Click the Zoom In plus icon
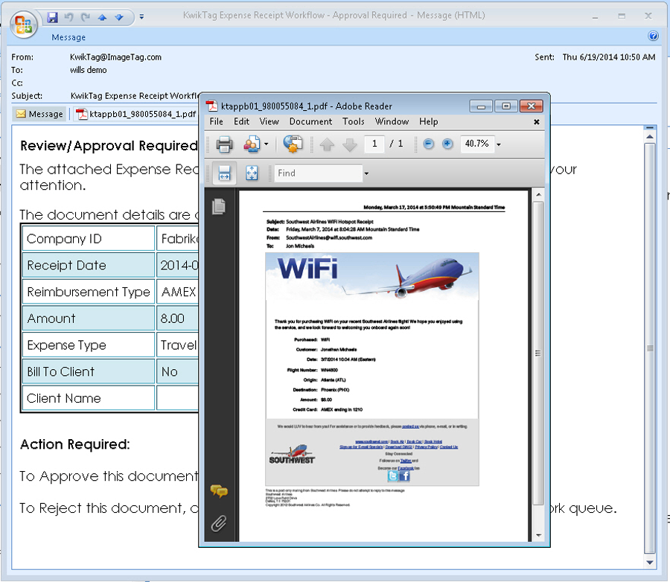This screenshot has width=670, height=582. pyautogui.click(x=447, y=144)
